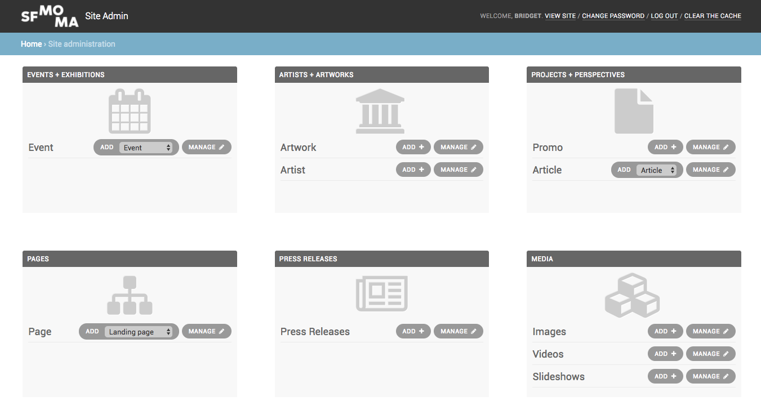Open the Event type dropdown
The width and height of the screenshot is (761, 410).
click(146, 148)
